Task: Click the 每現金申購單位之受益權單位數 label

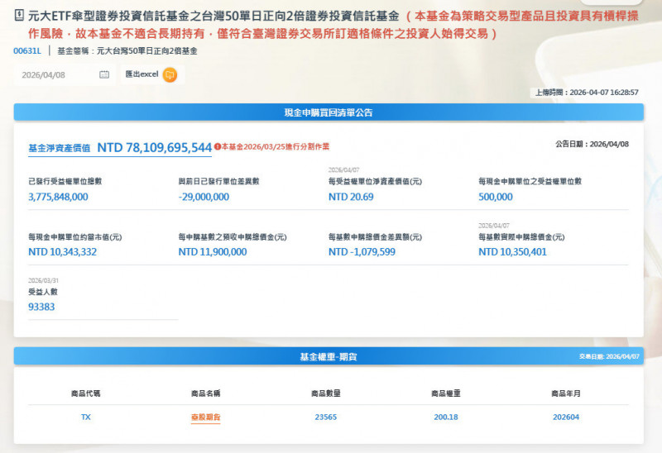Action: click(530, 181)
